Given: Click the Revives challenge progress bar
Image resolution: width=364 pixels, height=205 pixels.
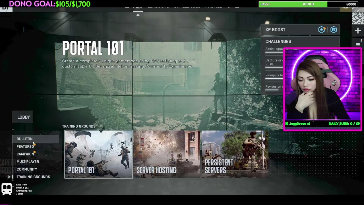Looking at the screenshot, I should click(274, 90).
